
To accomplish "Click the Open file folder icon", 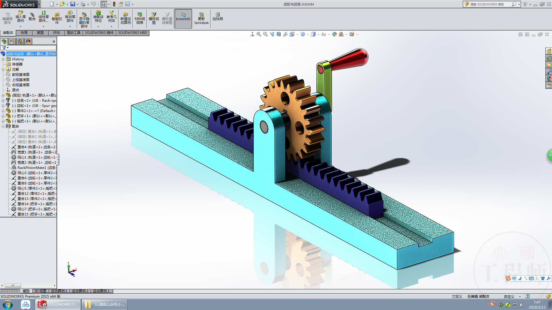I will pyautogui.click(x=62, y=4).
